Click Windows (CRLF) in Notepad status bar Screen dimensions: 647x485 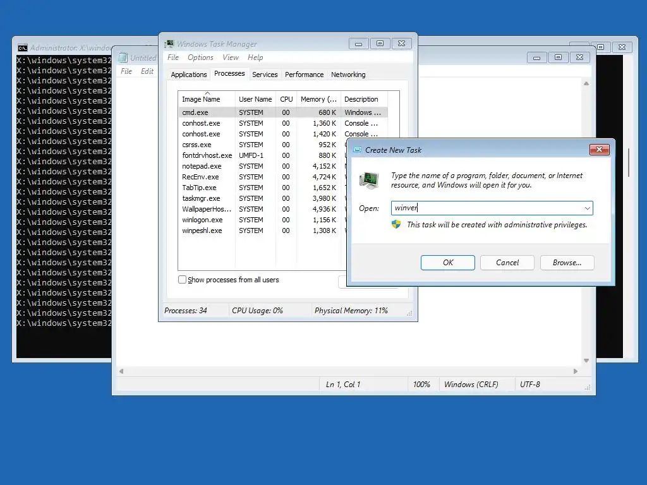pyautogui.click(x=471, y=385)
